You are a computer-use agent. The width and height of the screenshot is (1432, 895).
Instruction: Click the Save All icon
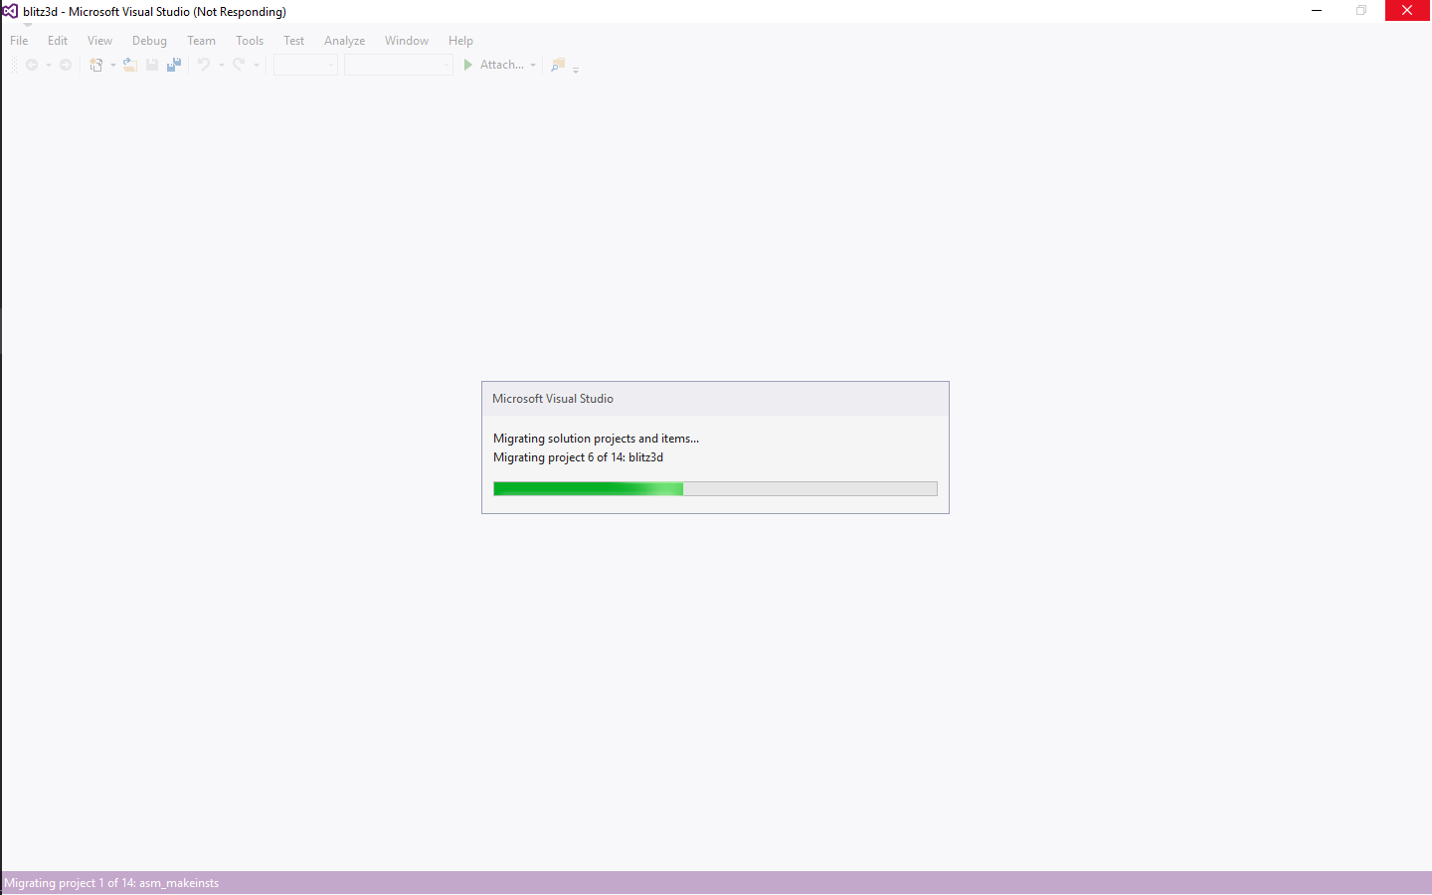point(174,65)
